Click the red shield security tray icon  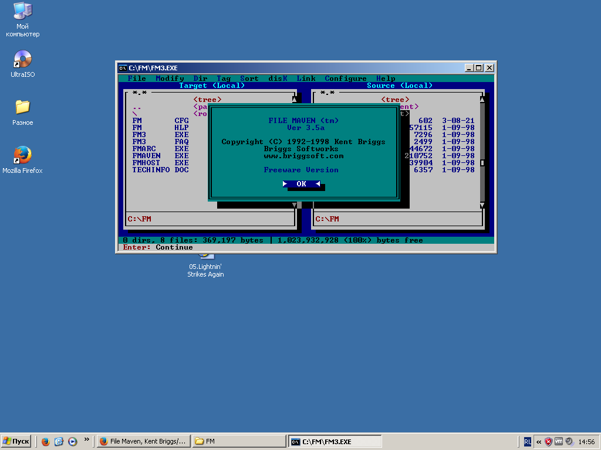tap(549, 442)
